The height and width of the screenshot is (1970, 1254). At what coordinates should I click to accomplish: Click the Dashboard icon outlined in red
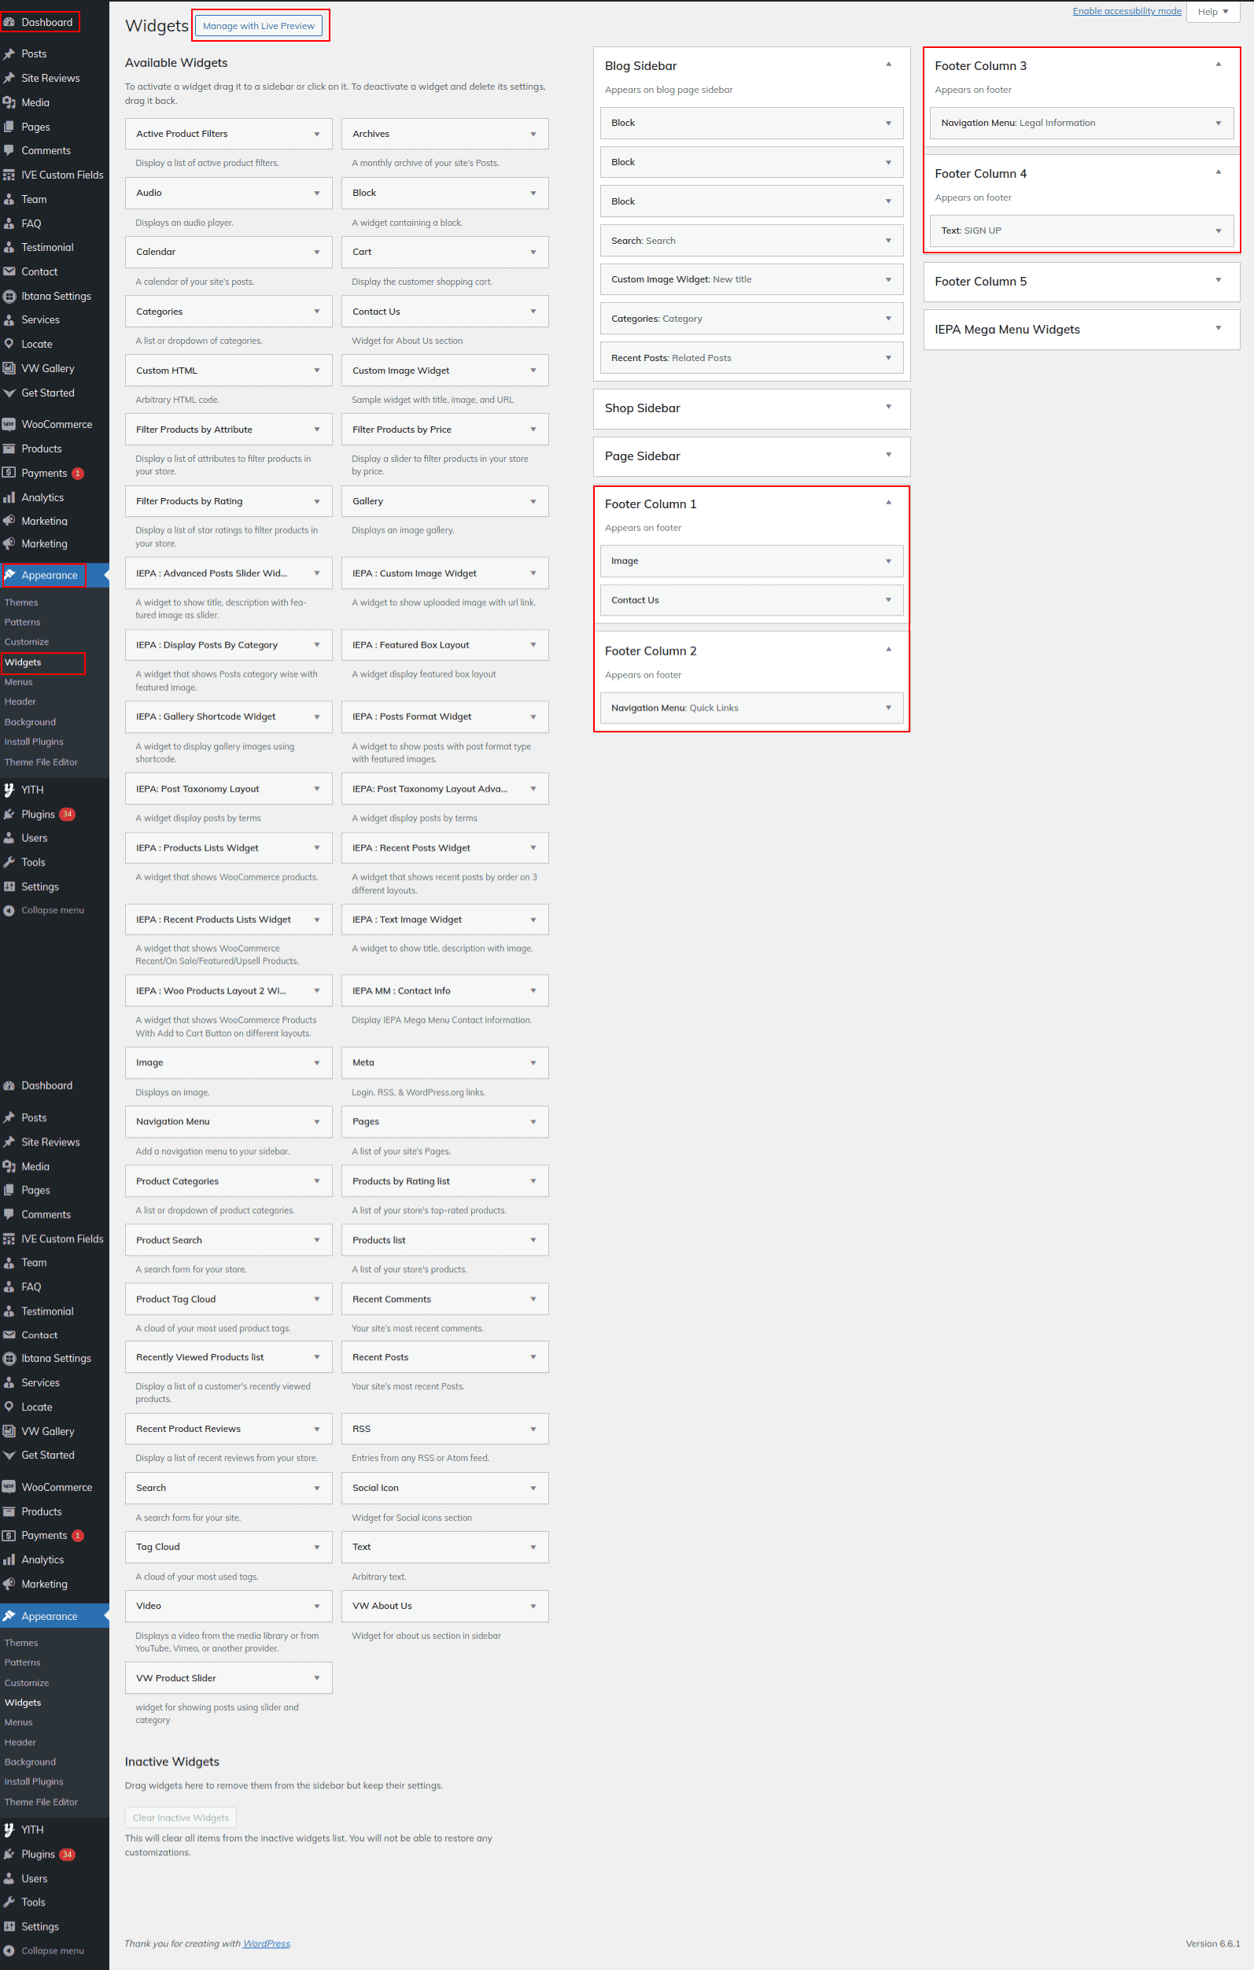(x=9, y=22)
